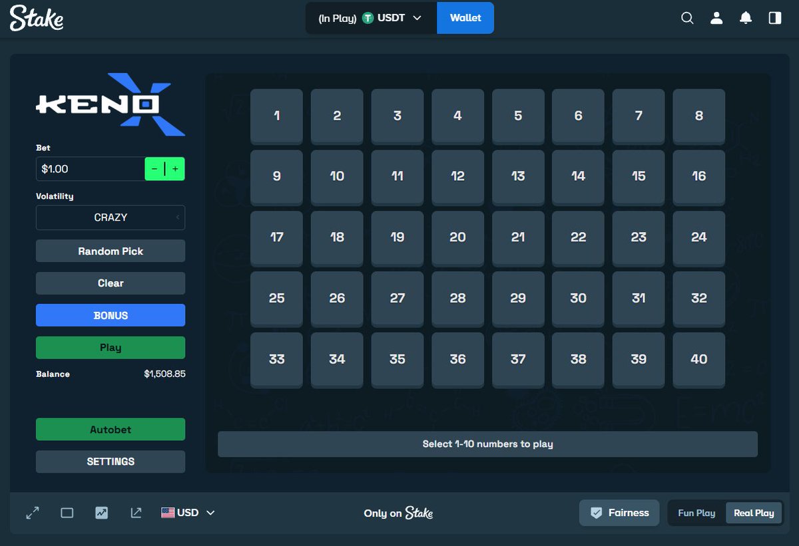Click the Keno X game logo
This screenshot has height=546, width=799.
click(x=111, y=104)
